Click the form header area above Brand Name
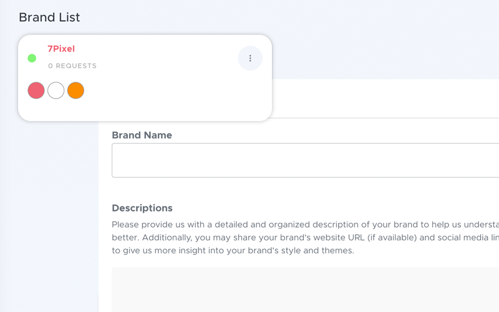Image resolution: width=499 pixels, height=312 pixels. point(385,99)
